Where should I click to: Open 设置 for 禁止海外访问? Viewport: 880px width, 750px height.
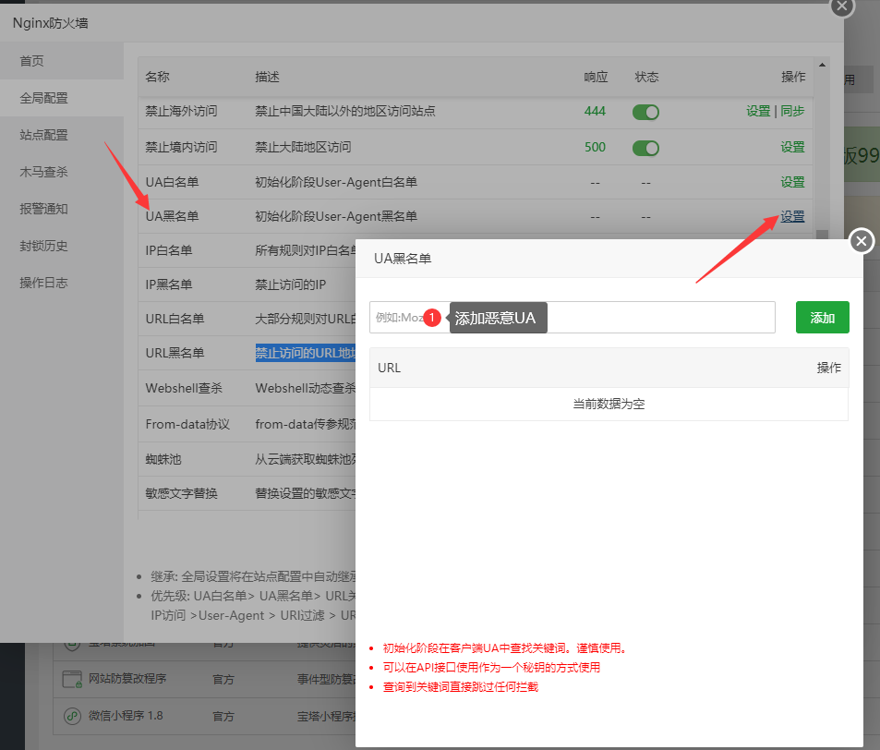click(x=757, y=112)
